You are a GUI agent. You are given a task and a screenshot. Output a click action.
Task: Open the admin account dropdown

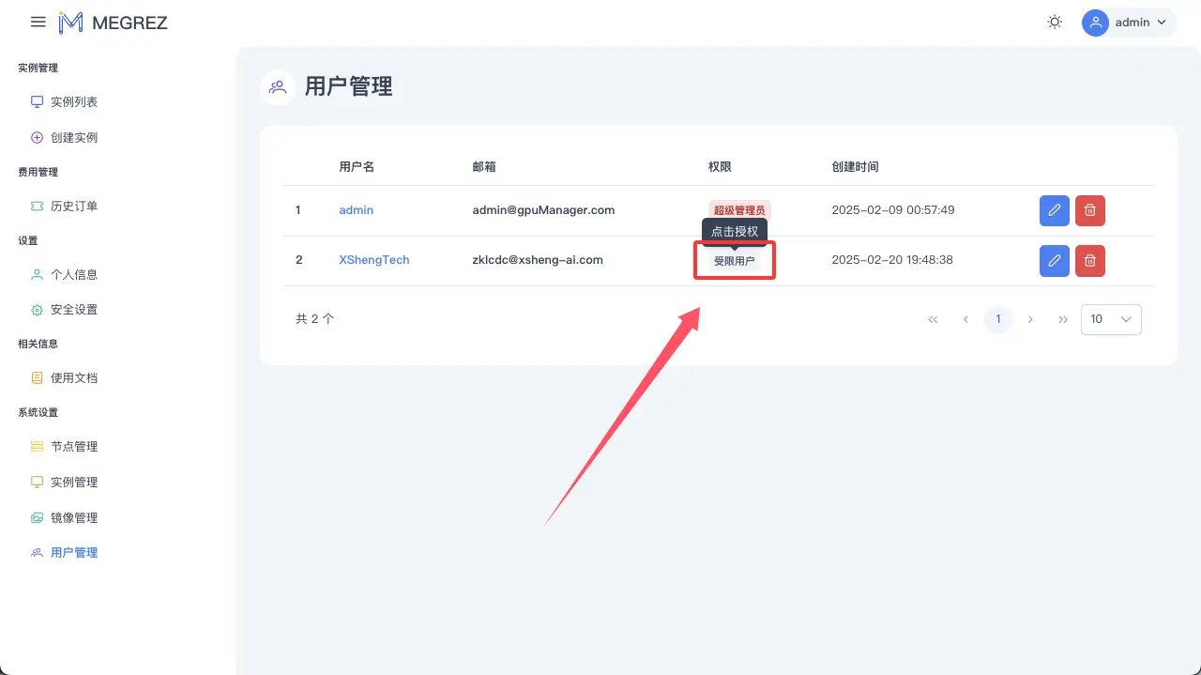pyautogui.click(x=1128, y=22)
